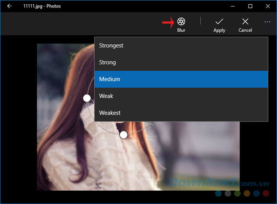
Task: Choose Strong blur level
Action: click(x=181, y=63)
